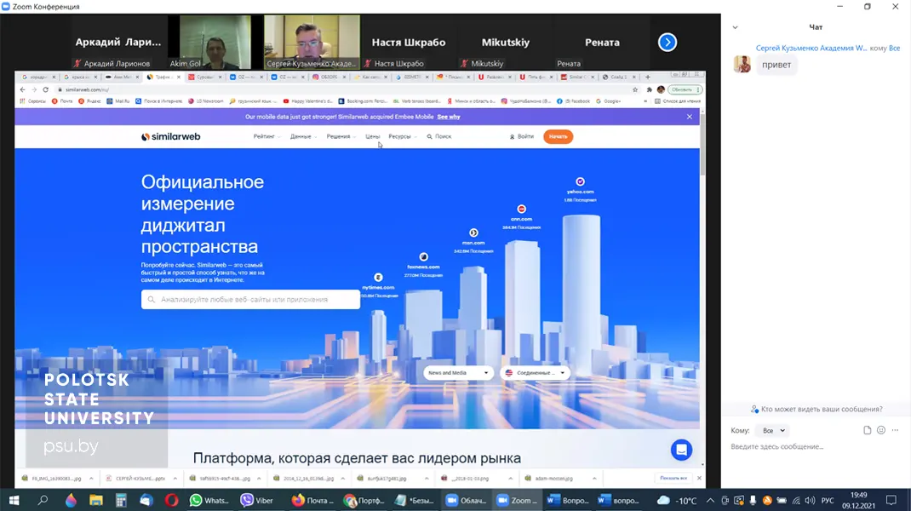Click the similarweb.com address bar
911x511 pixels.
(343, 89)
